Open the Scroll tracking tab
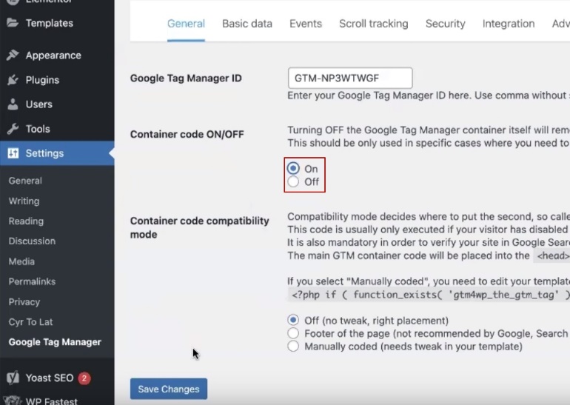This screenshot has height=405, width=570. [x=373, y=24]
